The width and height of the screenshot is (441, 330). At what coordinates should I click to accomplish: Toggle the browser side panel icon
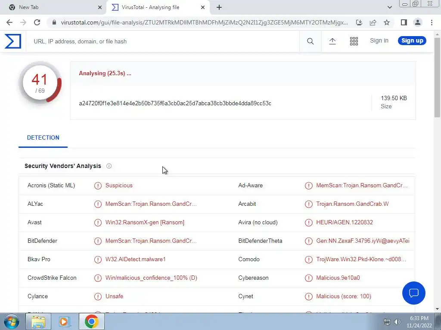[404, 22]
